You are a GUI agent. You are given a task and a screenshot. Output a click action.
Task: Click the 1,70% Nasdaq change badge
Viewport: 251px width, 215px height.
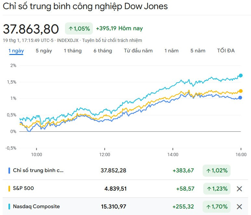(x=217, y=207)
